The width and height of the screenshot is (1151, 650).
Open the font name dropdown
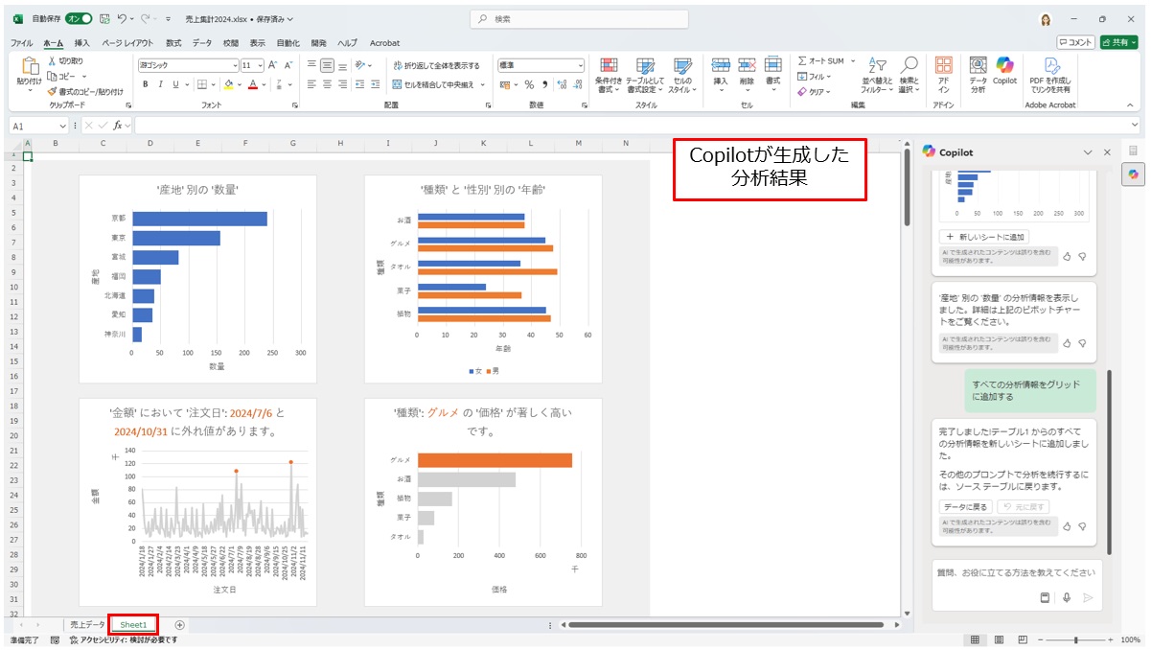pyautogui.click(x=235, y=65)
